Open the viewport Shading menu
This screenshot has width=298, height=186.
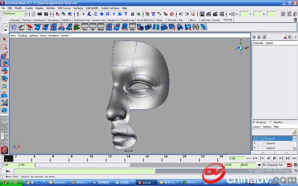tap(22, 36)
